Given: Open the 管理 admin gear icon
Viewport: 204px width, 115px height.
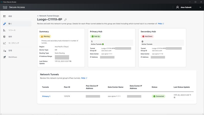Looking at the screenshot, I should 5,50.
